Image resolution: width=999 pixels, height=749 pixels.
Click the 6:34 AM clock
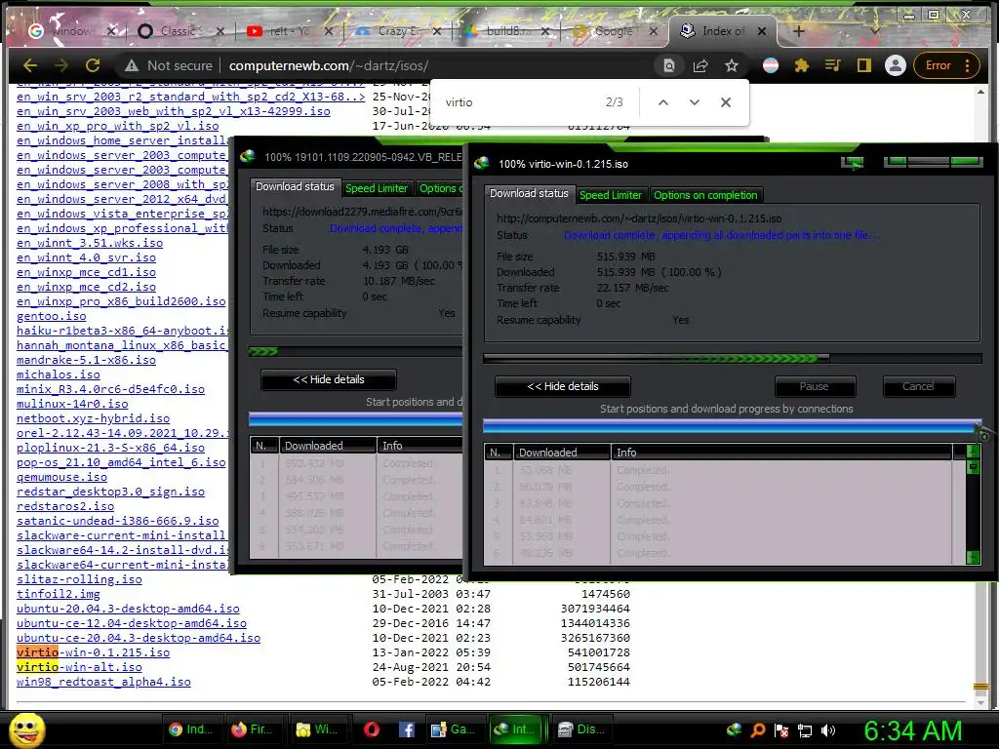tap(913, 730)
